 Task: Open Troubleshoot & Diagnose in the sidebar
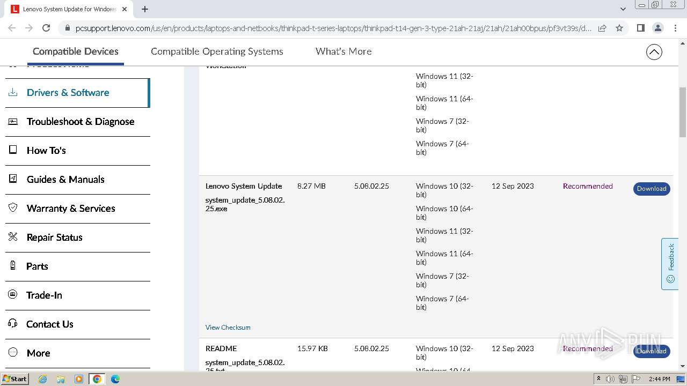[x=78, y=122]
